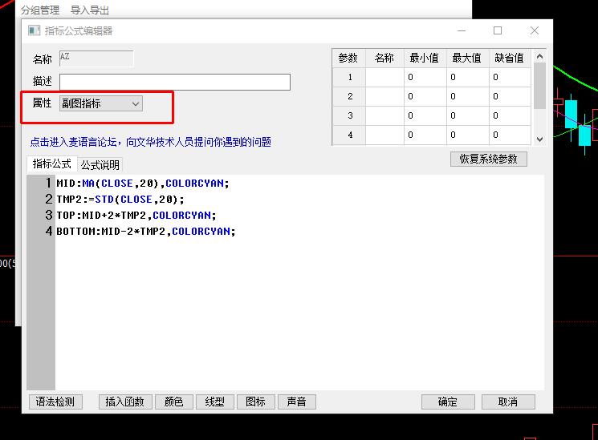Click the 缺省值 cell of parameter row 3
598x440 pixels.
click(510, 115)
